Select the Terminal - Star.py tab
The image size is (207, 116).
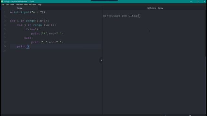click(155, 8)
